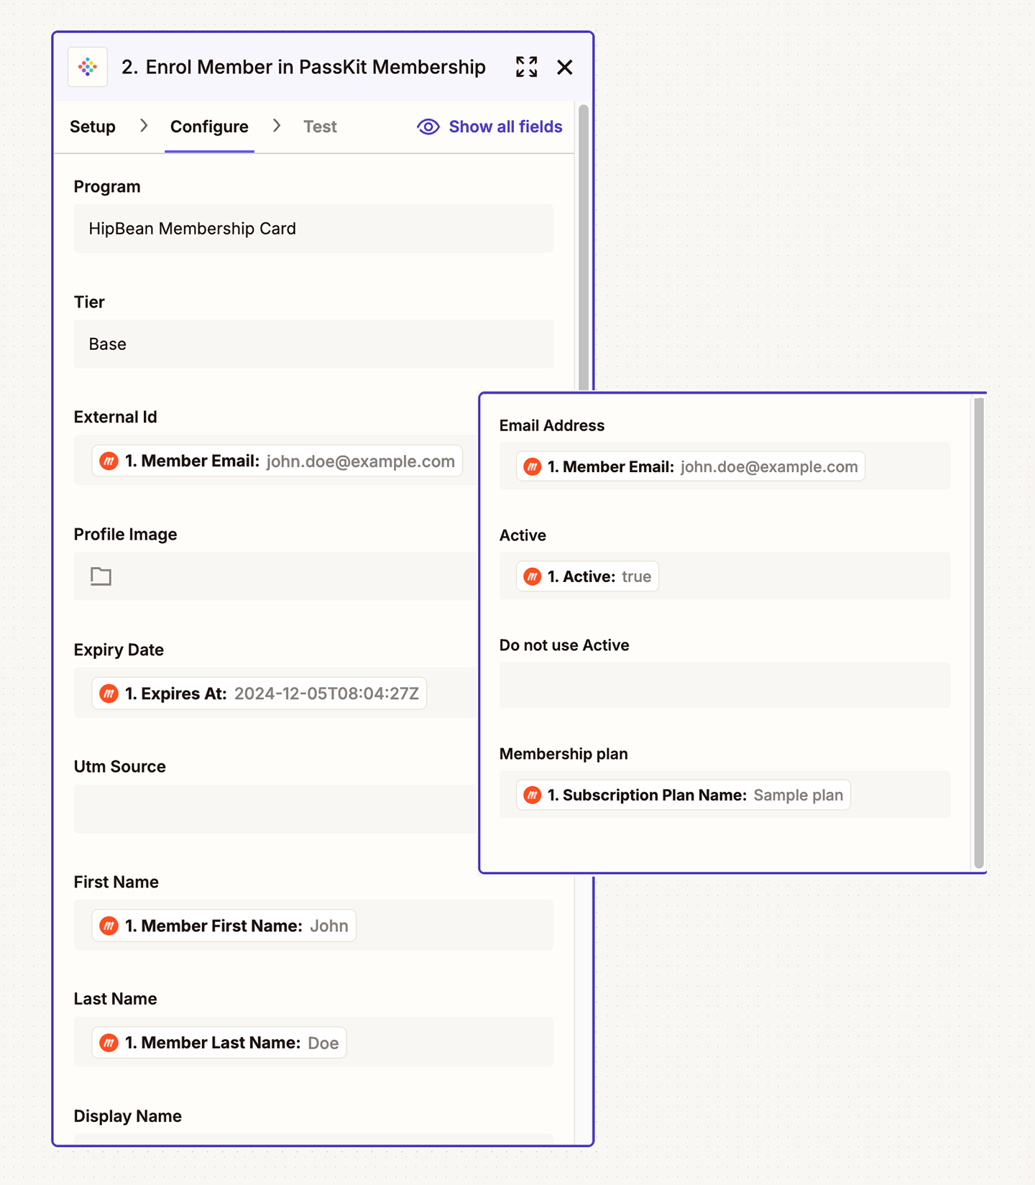Open the Program dropdown field
Image resolution: width=1035 pixels, height=1185 pixels.
[313, 229]
